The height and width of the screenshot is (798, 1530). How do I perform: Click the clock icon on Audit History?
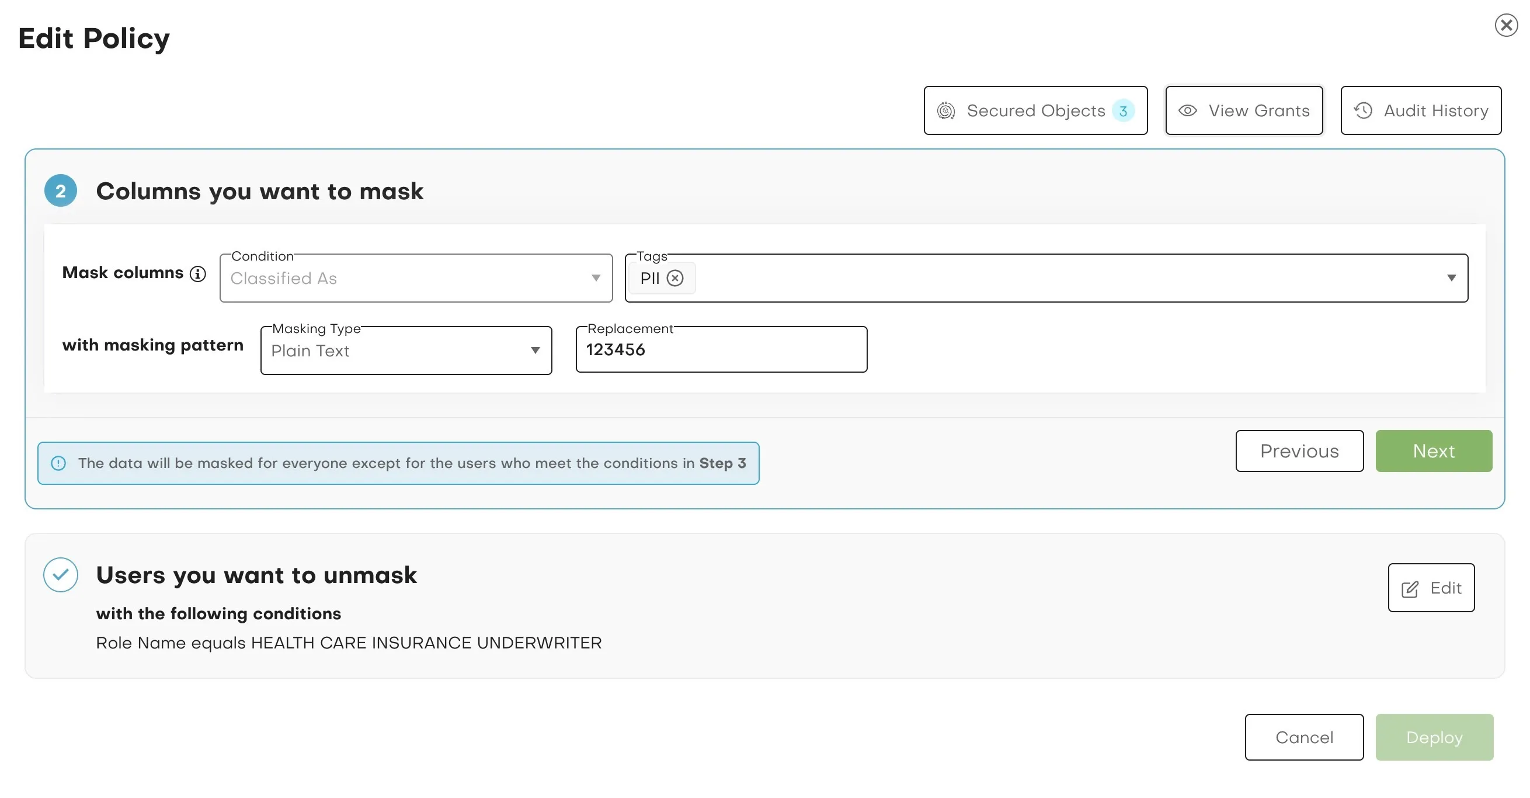click(1364, 110)
